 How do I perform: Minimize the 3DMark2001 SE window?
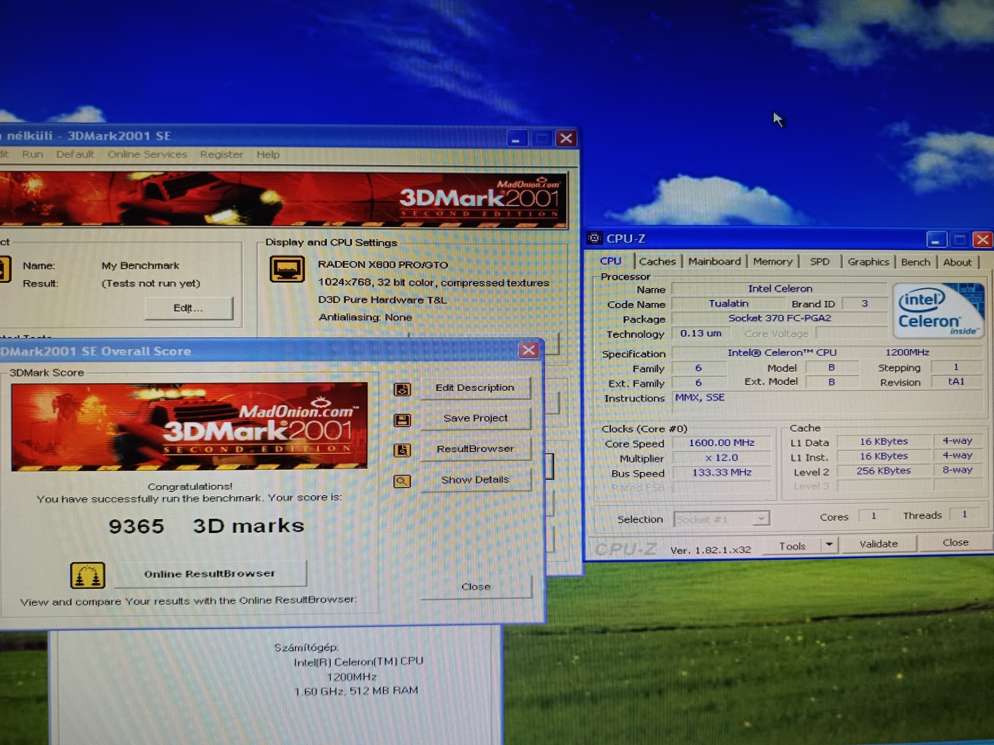click(516, 138)
